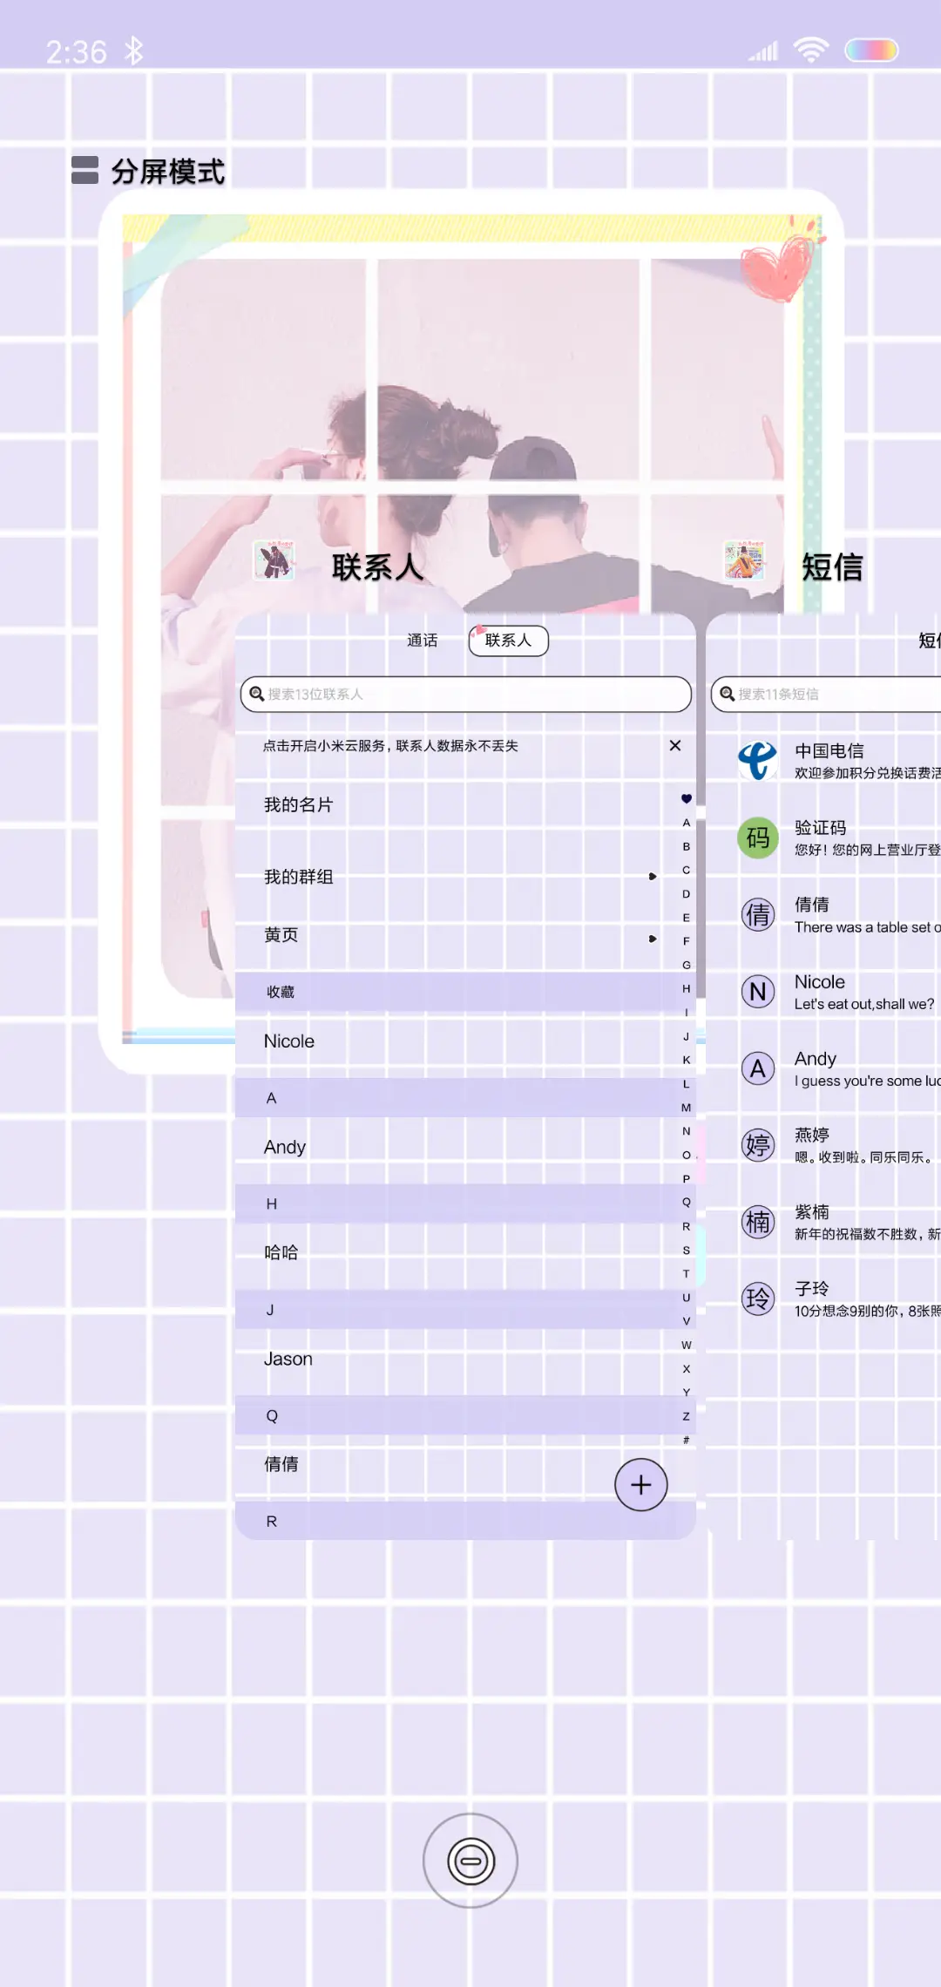
Task: Expand 我的群组 arrow
Action: (x=652, y=877)
